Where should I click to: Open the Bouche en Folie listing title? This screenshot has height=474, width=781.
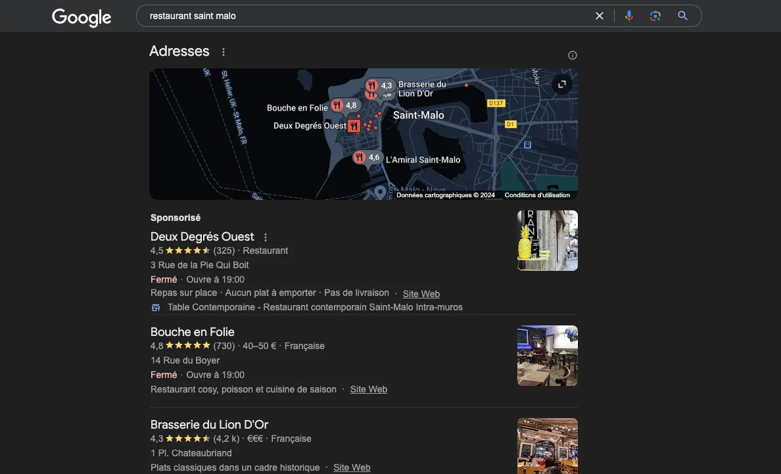192,331
